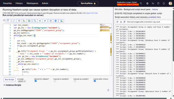The height and width of the screenshot is (99, 174).
Task: Open the user avatar menu
Action: 170,3
